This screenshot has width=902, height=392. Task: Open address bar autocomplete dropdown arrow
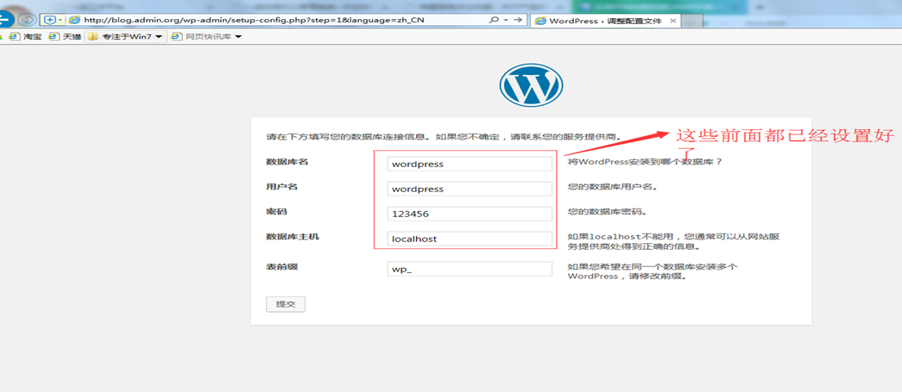click(506, 20)
